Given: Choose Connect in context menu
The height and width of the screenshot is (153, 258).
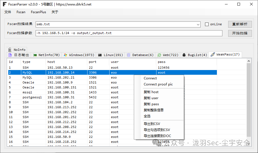Looking at the screenshot, I should tap(159, 78).
